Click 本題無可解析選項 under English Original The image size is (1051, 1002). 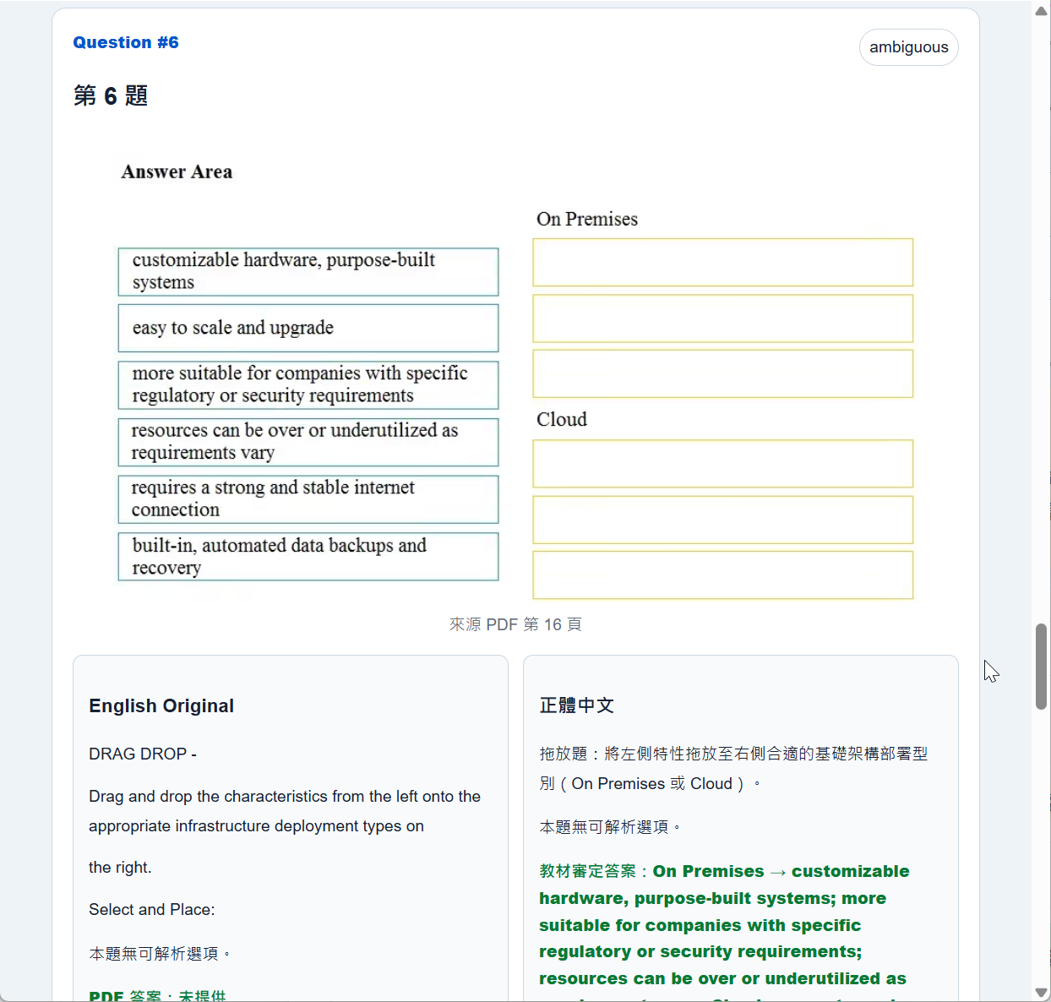tap(160, 954)
